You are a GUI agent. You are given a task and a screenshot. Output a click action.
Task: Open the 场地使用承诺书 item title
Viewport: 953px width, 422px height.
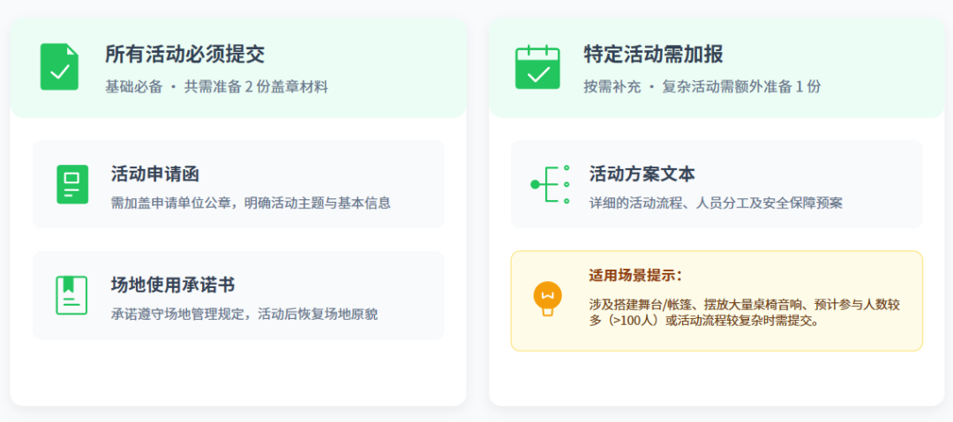pos(172,285)
